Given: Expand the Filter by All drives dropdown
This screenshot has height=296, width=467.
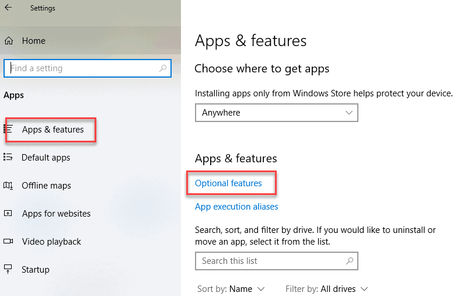Looking at the screenshot, I should tap(327, 289).
